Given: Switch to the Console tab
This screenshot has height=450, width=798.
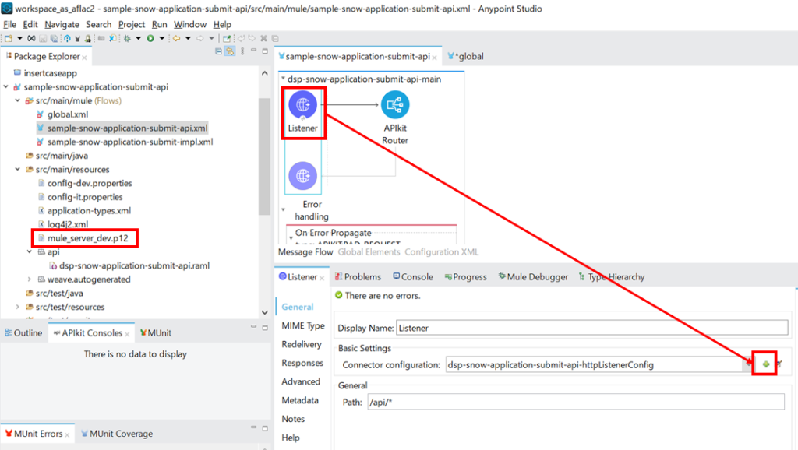Looking at the screenshot, I should pos(411,277).
